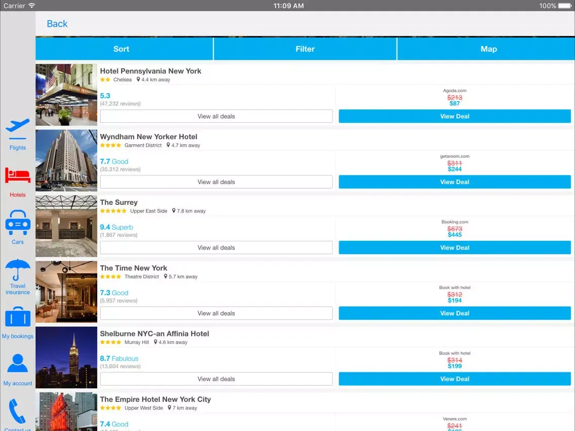
Task: Open Hotel Pennsylvania New York photo
Action: click(x=66, y=95)
